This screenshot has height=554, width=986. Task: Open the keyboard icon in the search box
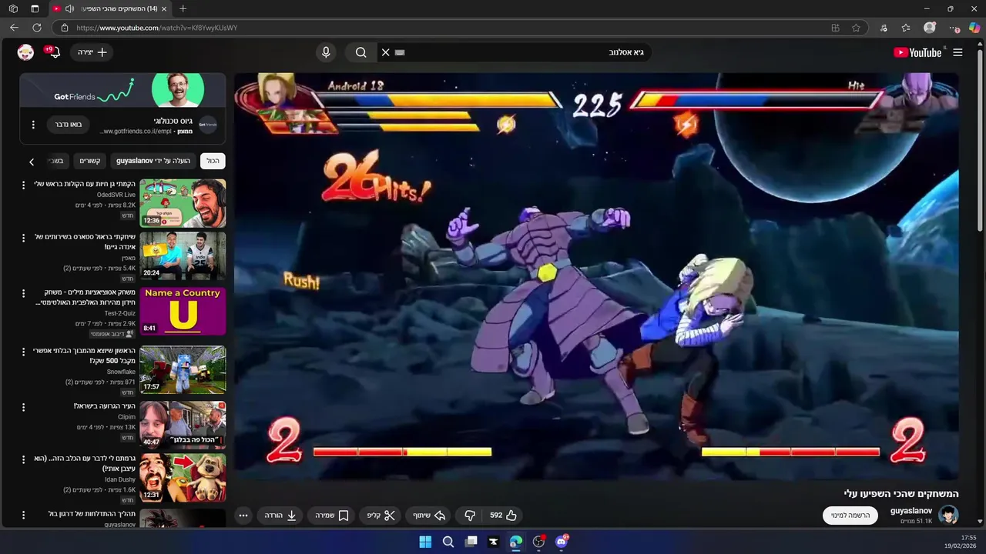coord(400,52)
